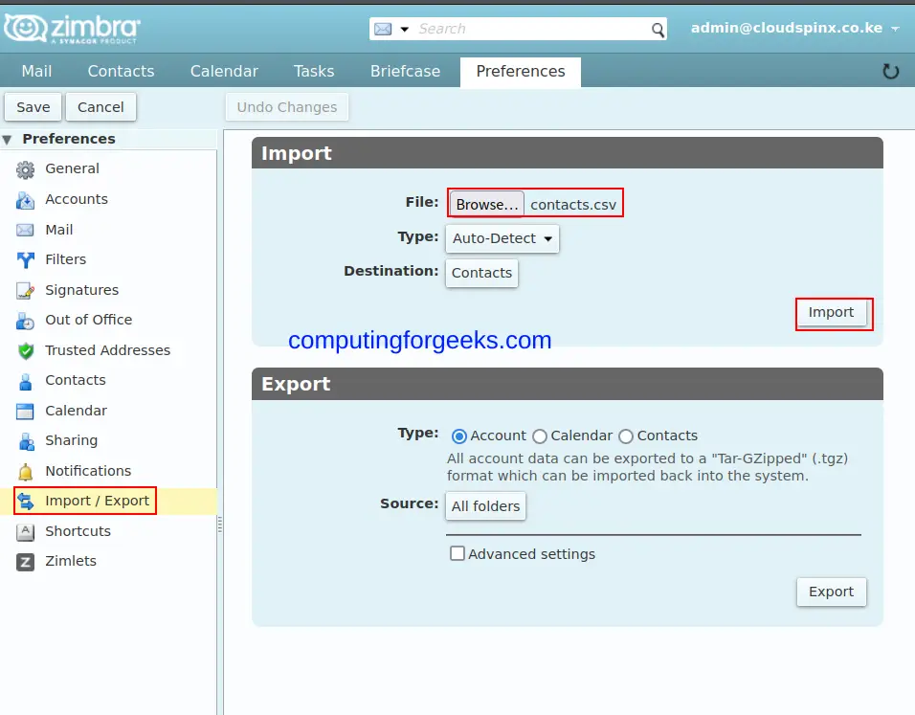
Task: Open Shortcuts preferences
Action: 78,531
